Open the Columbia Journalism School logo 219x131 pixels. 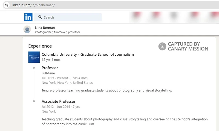coord(34,57)
